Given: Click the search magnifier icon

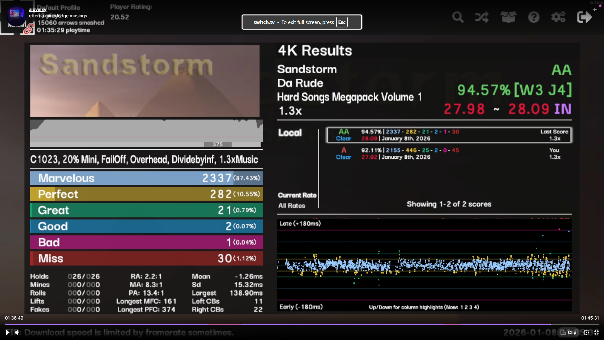Looking at the screenshot, I should point(458,17).
